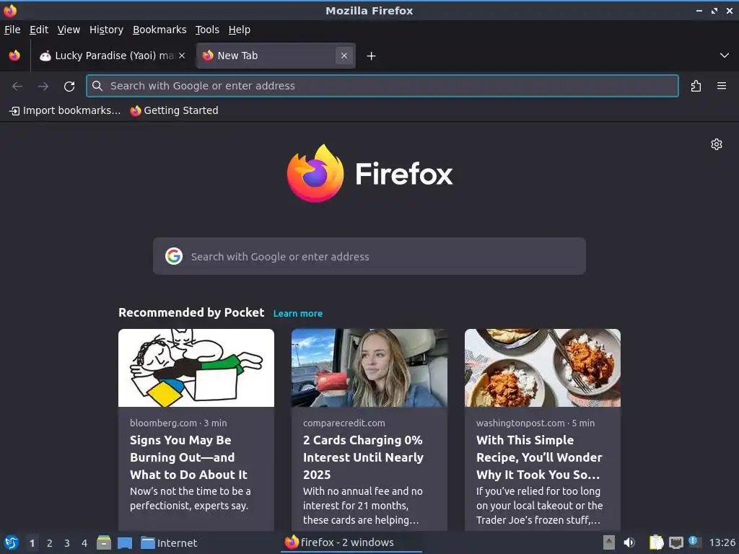The height and width of the screenshot is (554, 739).
Task: Open the volume speaker tray icon
Action: [629, 542]
